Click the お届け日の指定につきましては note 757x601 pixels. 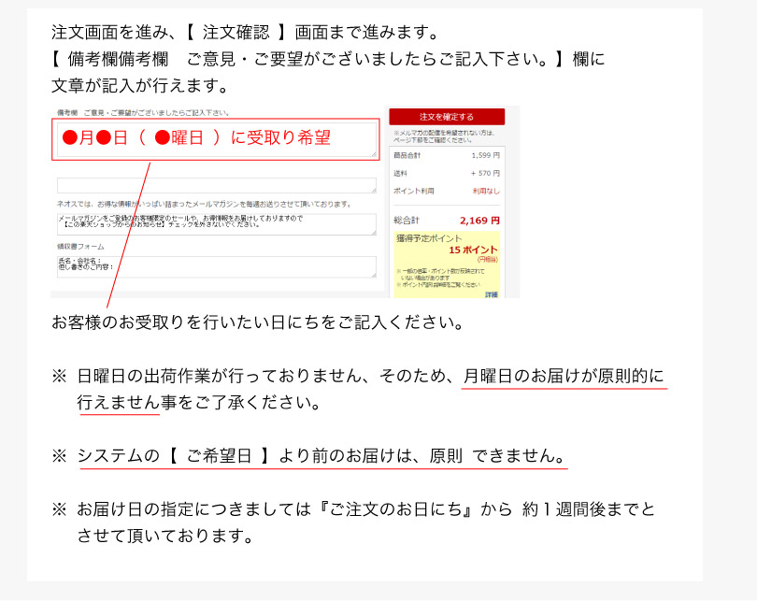[x=364, y=509]
